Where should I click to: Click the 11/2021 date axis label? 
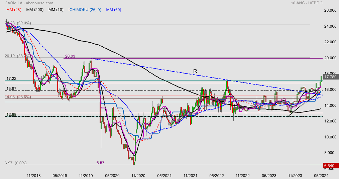click(190, 176)
